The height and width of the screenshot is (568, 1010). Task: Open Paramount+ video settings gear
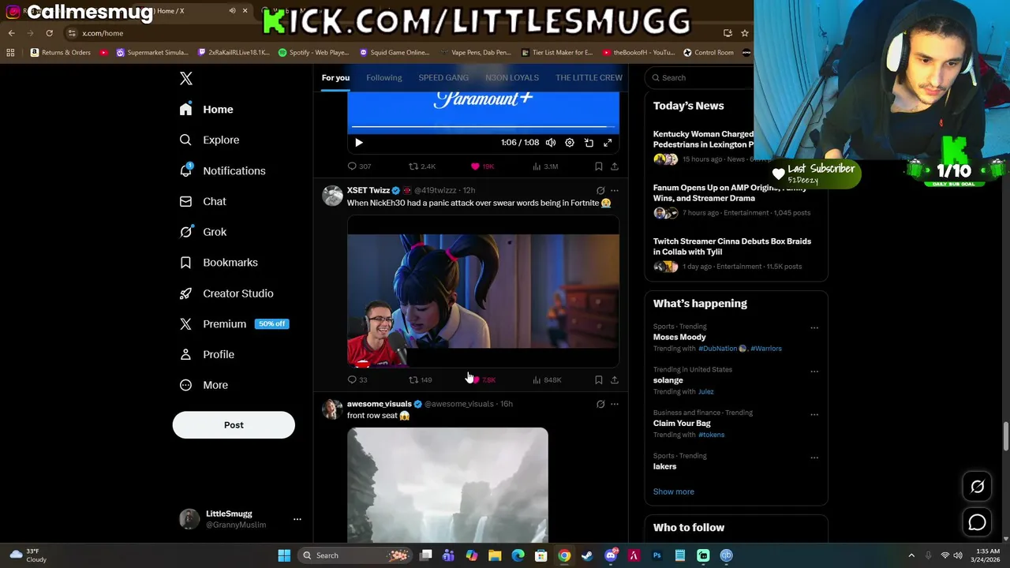pyautogui.click(x=570, y=143)
